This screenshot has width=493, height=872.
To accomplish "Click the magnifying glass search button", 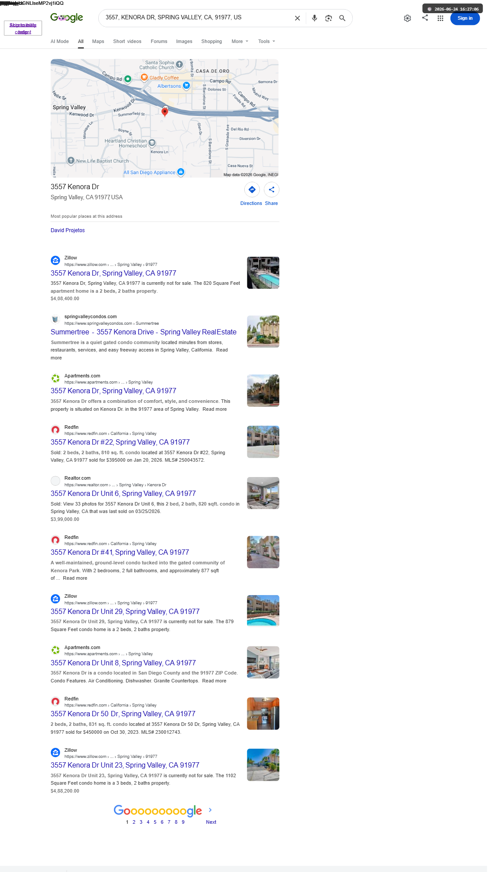I will click(x=343, y=18).
